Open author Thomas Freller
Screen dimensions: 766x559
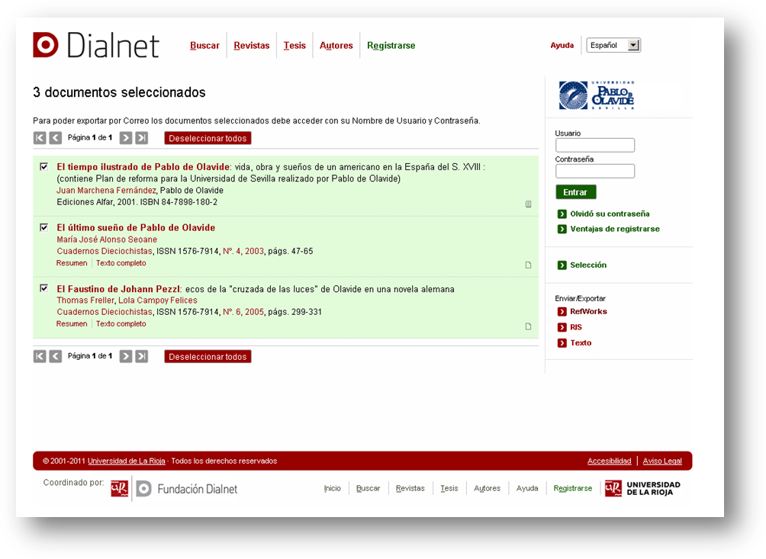point(85,300)
